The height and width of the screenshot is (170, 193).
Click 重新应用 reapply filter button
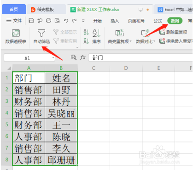(x=65, y=41)
